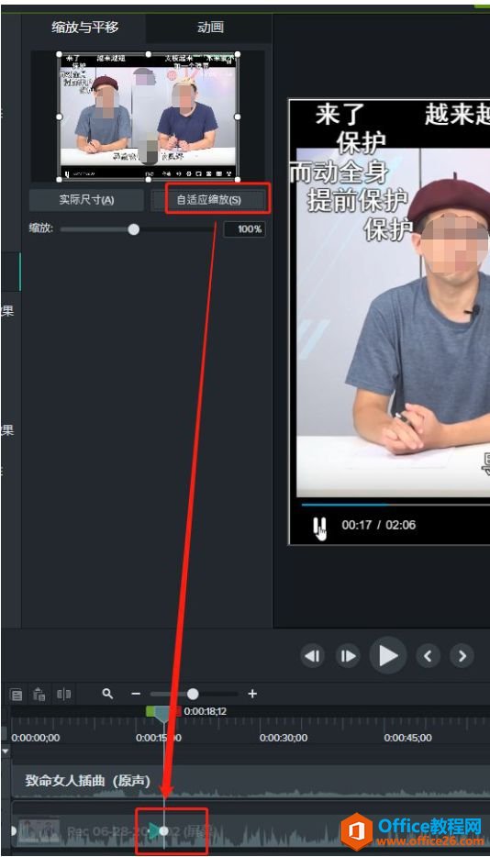Click the 自适应缩放(S) button

pos(208,200)
